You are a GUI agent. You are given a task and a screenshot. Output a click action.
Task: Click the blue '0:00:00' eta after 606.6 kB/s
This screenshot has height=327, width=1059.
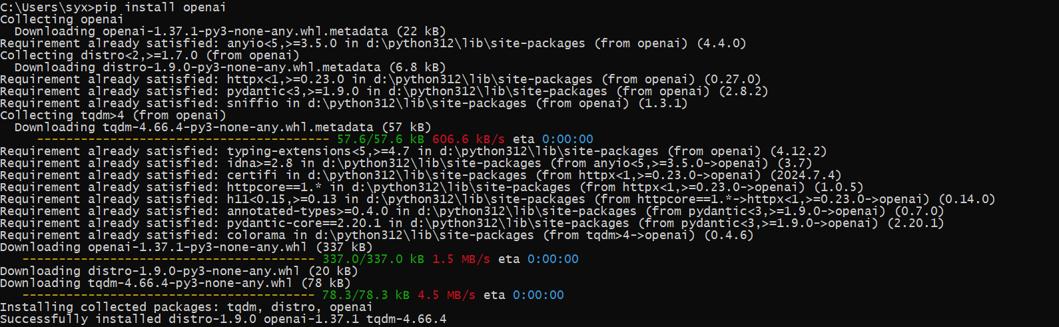567,139
